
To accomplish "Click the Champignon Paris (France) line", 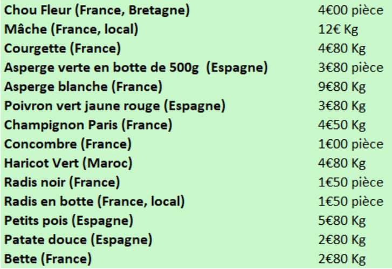I will point(88,125).
